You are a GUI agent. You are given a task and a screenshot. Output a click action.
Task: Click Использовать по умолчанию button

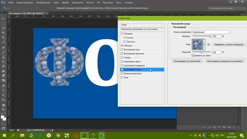[x=187, y=61]
